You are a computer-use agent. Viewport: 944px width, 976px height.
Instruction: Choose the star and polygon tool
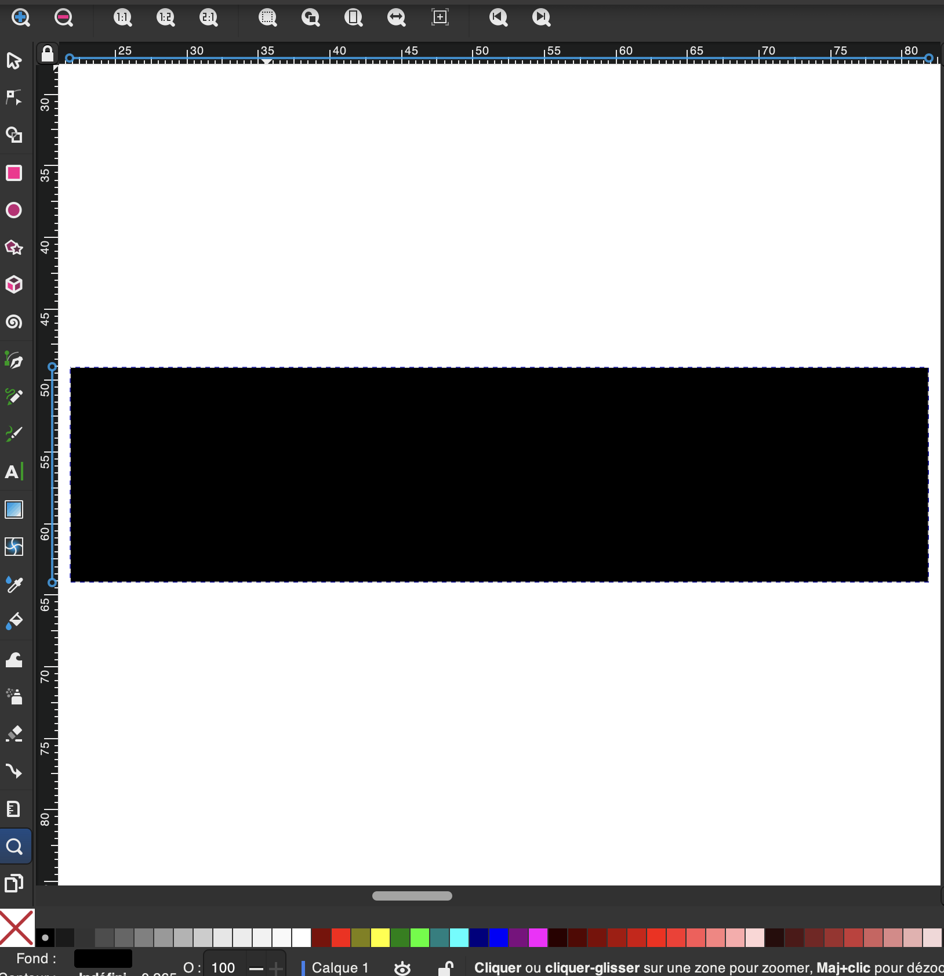[x=14, y=248]
